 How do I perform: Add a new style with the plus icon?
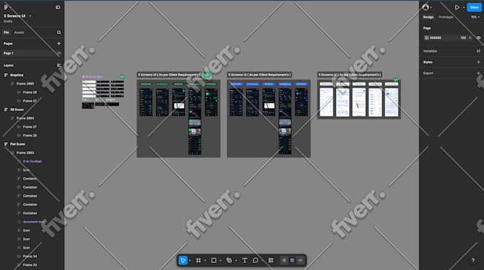click(x=478, y=62)
